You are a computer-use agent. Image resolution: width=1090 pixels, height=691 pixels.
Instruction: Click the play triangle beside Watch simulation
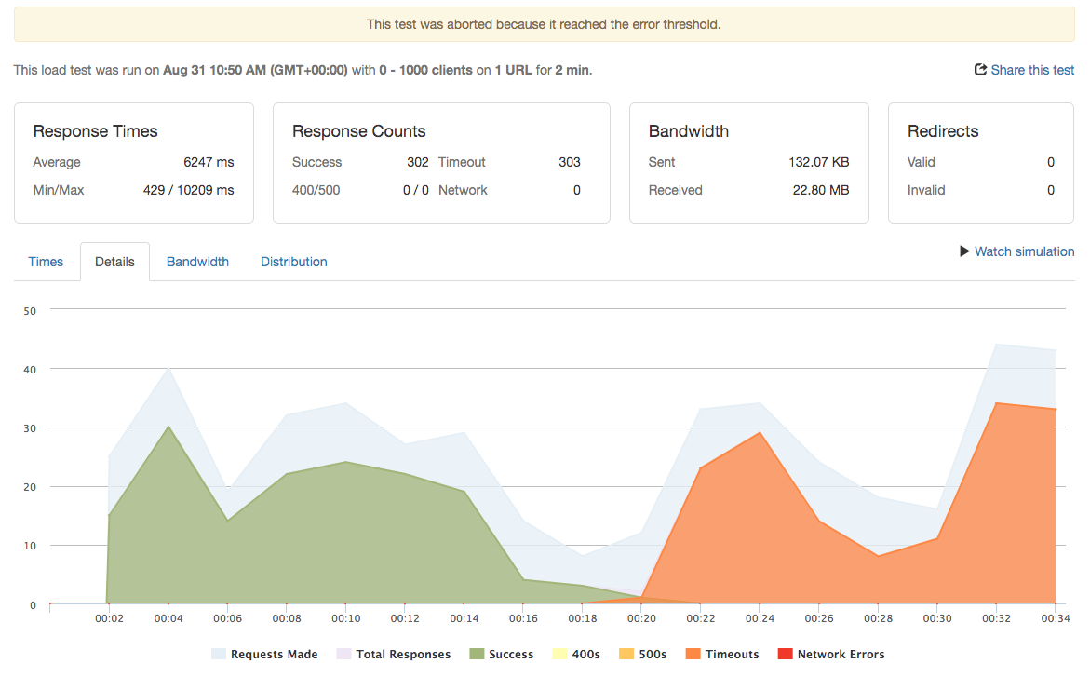tap(964, 251)
